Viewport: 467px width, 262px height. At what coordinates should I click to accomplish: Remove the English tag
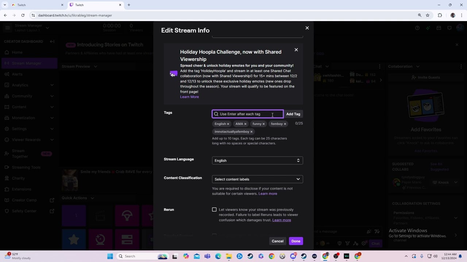click(x=228, y=124)
